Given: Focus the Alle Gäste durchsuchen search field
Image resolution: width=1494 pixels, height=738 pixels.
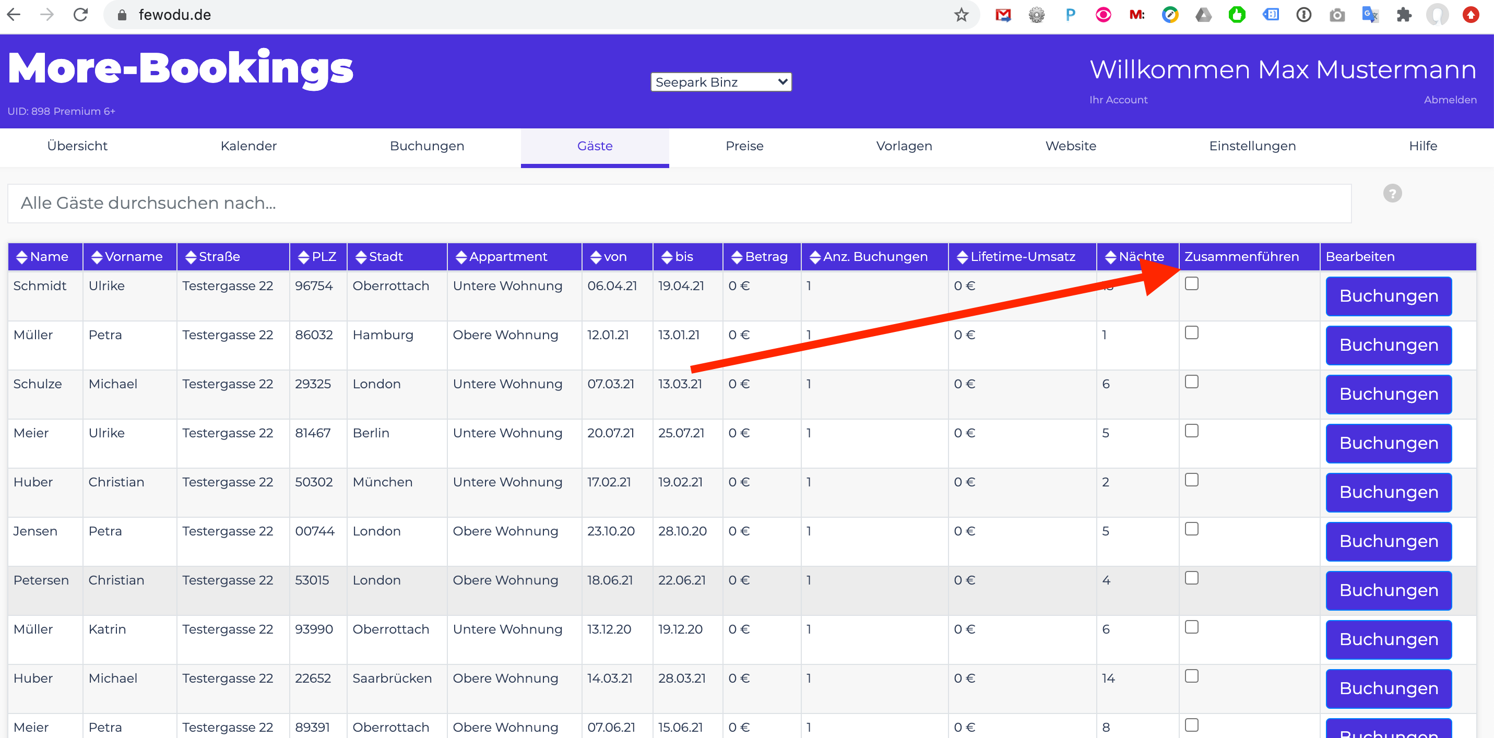Looking at the screenshot, I should 679,204.
